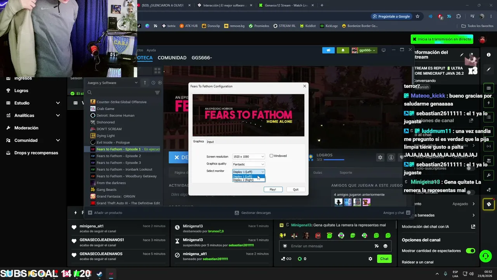
Task: Click the library sort arrow icon
Action: pyautogui.click(x=145, y=83)
